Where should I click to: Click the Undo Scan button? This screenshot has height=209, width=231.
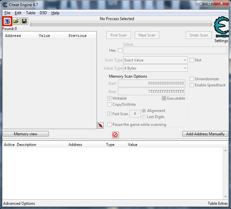click(199, 35)
